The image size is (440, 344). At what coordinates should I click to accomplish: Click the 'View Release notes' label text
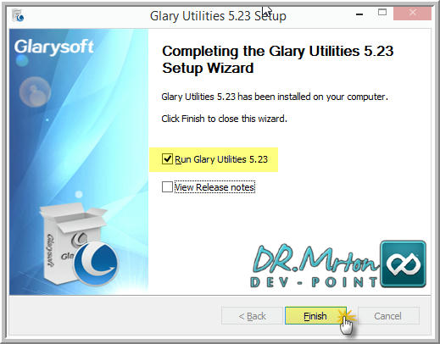pyautogui.click(x=214, y=187)
